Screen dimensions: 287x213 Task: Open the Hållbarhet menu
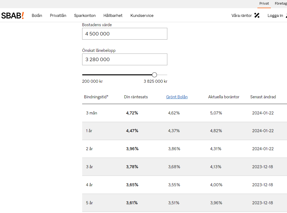(x=113, y=16)
